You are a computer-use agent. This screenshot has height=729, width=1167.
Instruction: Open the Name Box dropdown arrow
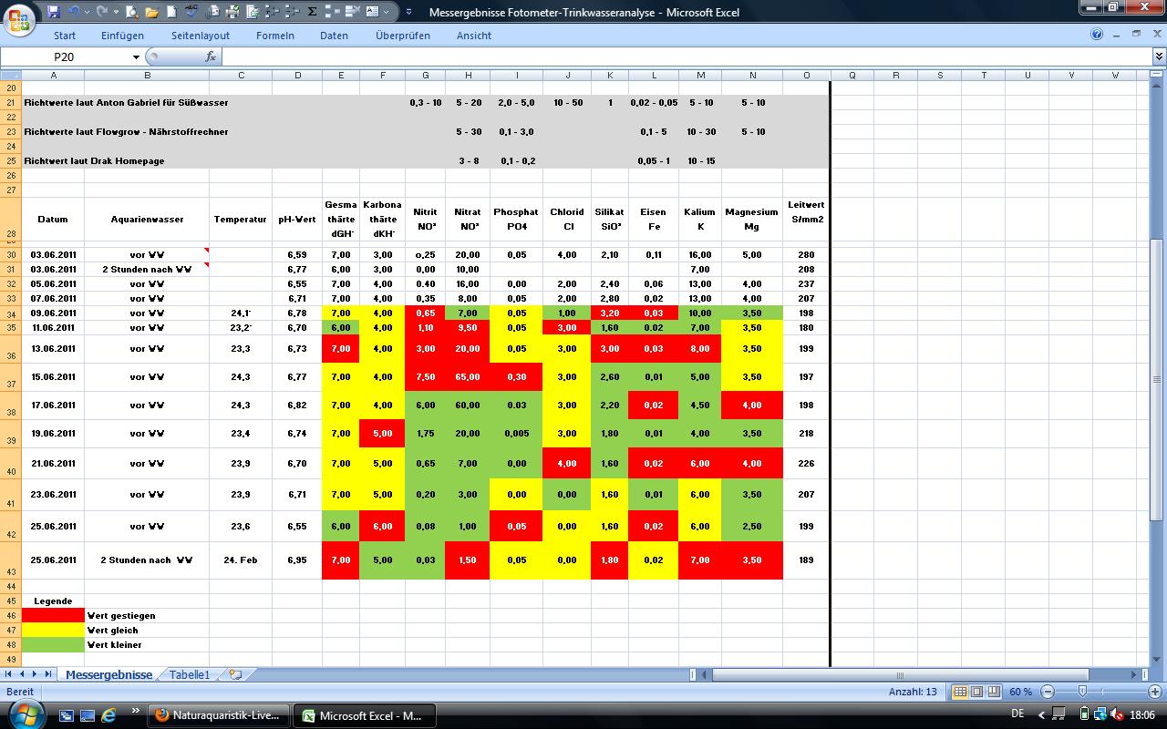tap(137, 56)
